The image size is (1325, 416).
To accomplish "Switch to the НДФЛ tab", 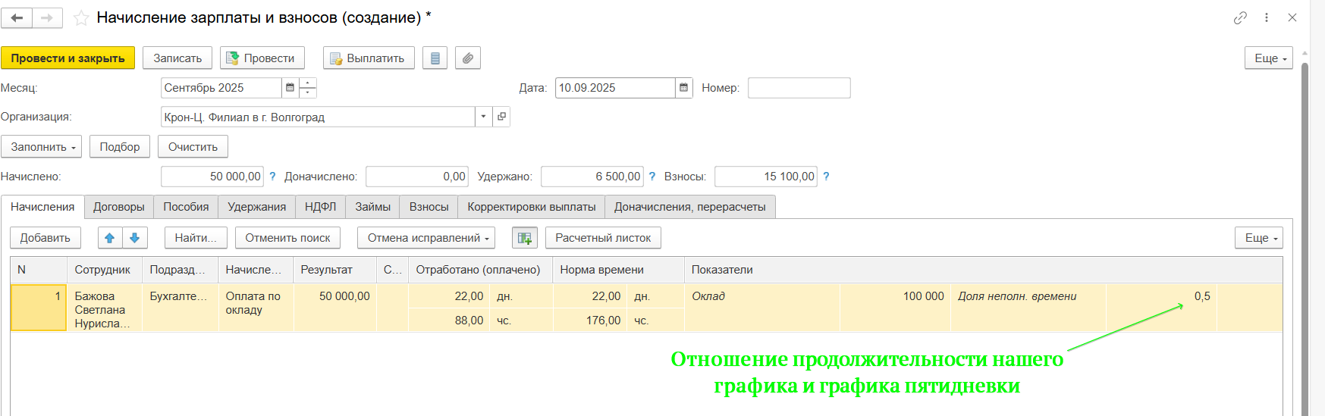I will 320,207.
